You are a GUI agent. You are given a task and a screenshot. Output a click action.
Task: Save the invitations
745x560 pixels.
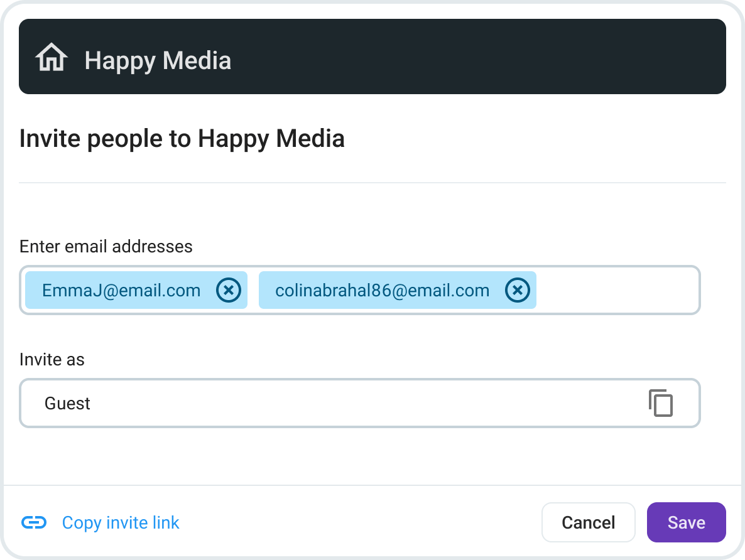pyautogui.click(x=686, y=522)
